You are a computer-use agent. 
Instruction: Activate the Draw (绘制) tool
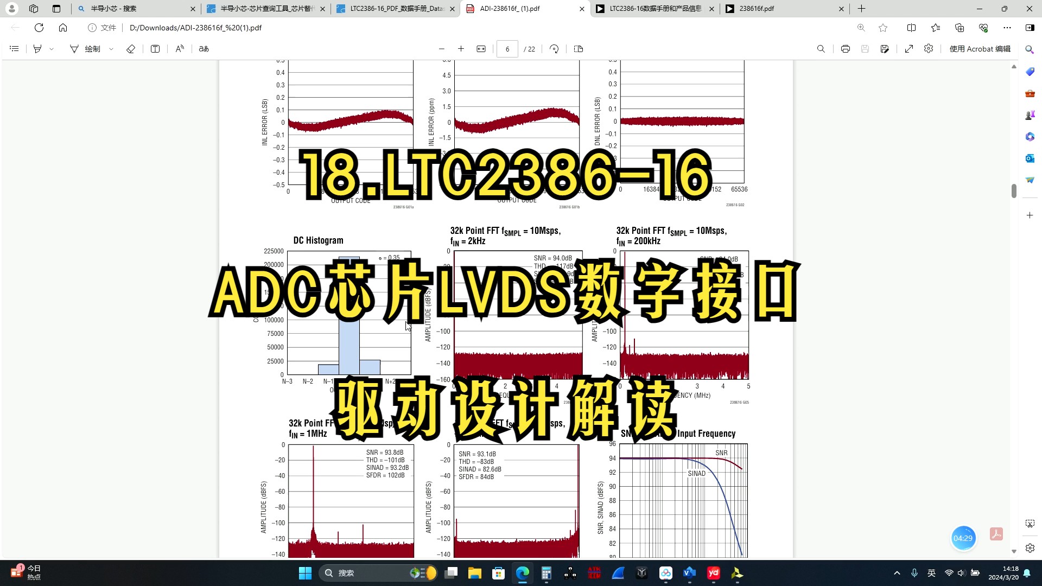point(86,49)
